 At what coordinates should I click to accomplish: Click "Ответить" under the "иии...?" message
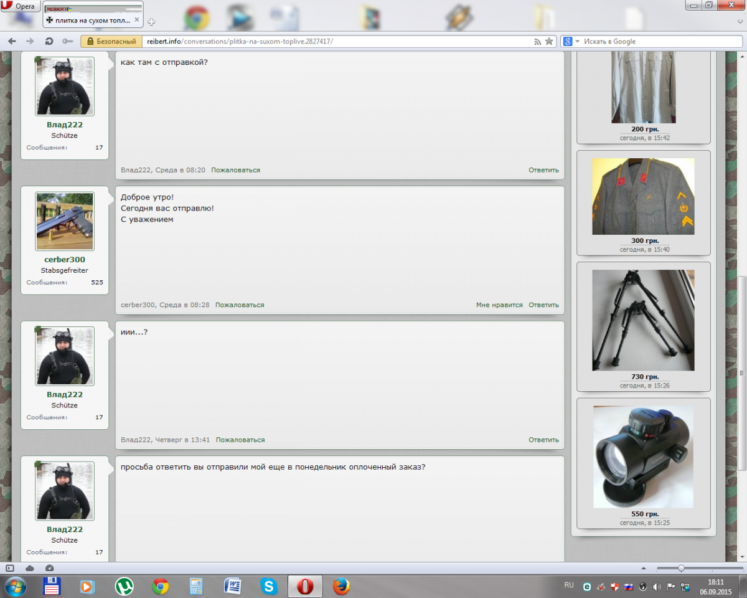[543, 440]
